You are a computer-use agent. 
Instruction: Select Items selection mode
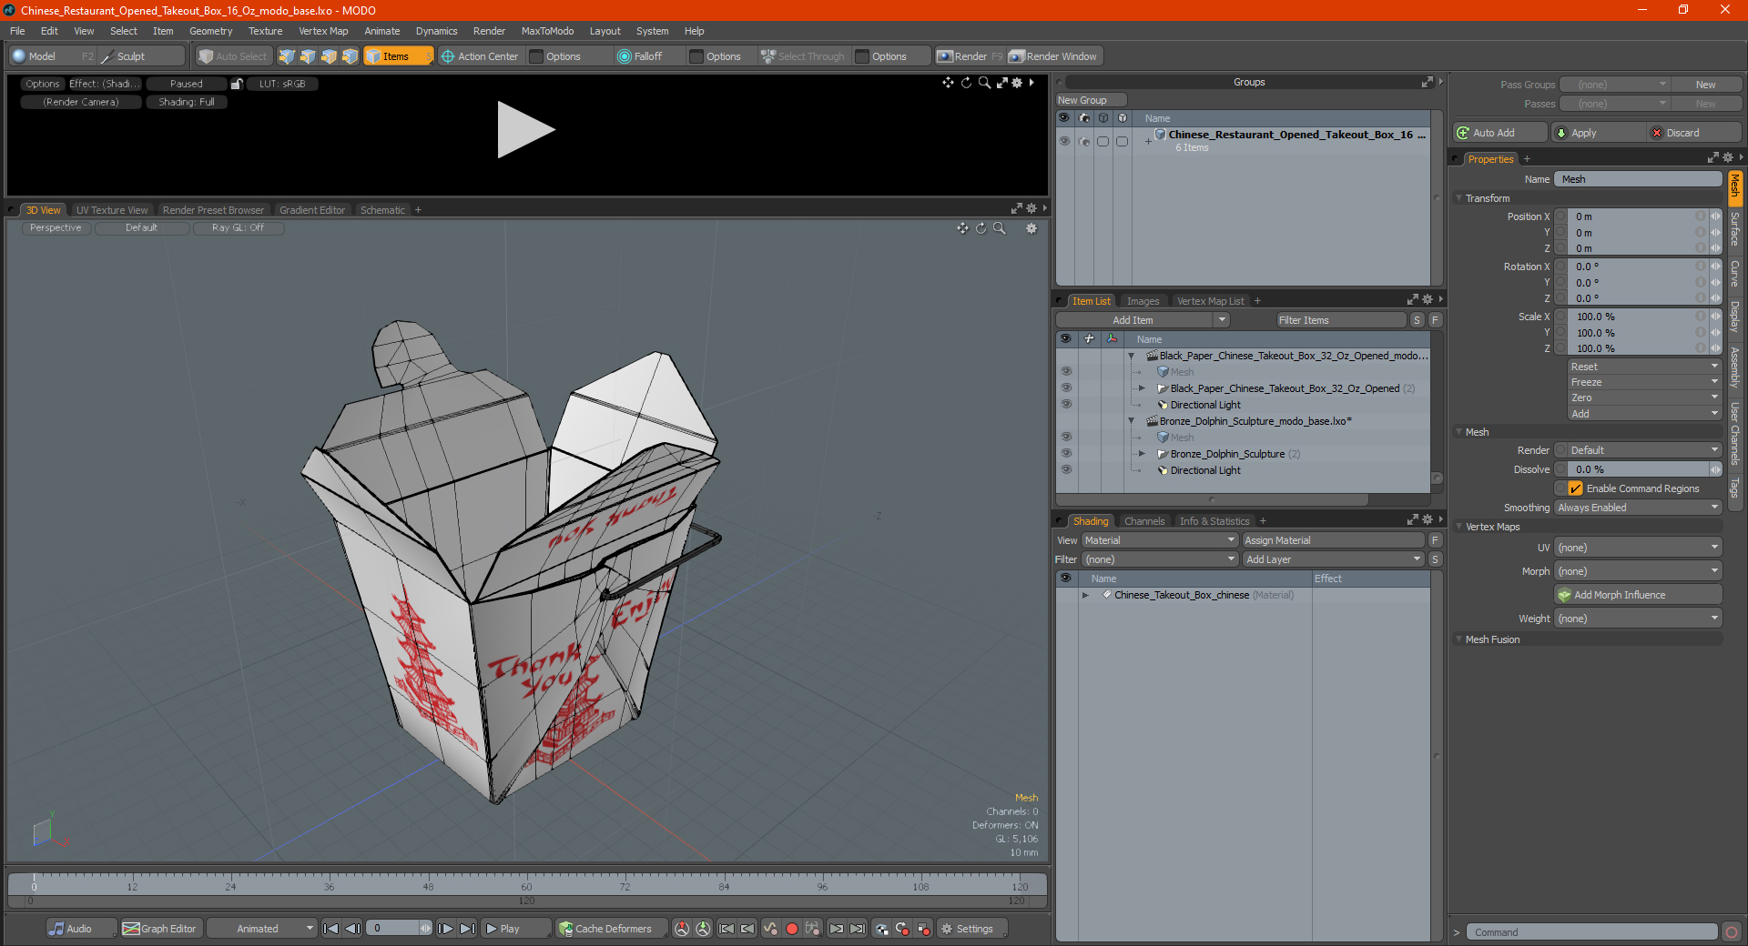pyautogui.click(x=398, y=56)
